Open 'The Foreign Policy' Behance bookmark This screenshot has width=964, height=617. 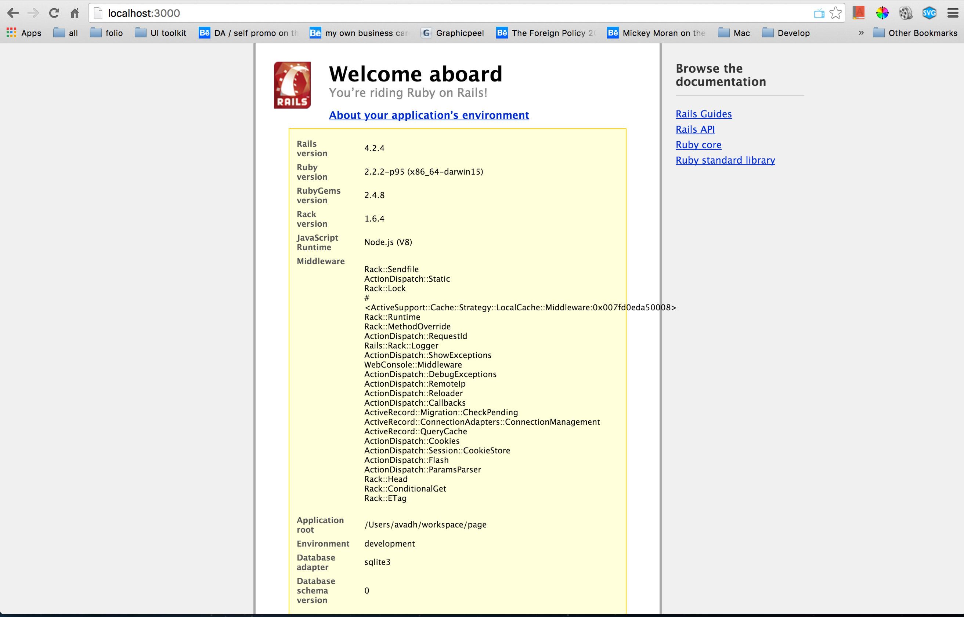(x=546, y=33)
